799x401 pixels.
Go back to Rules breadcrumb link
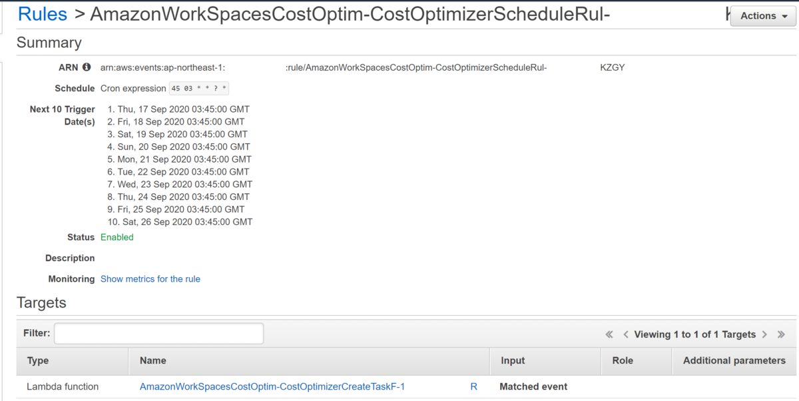click(x=43, y=14)
